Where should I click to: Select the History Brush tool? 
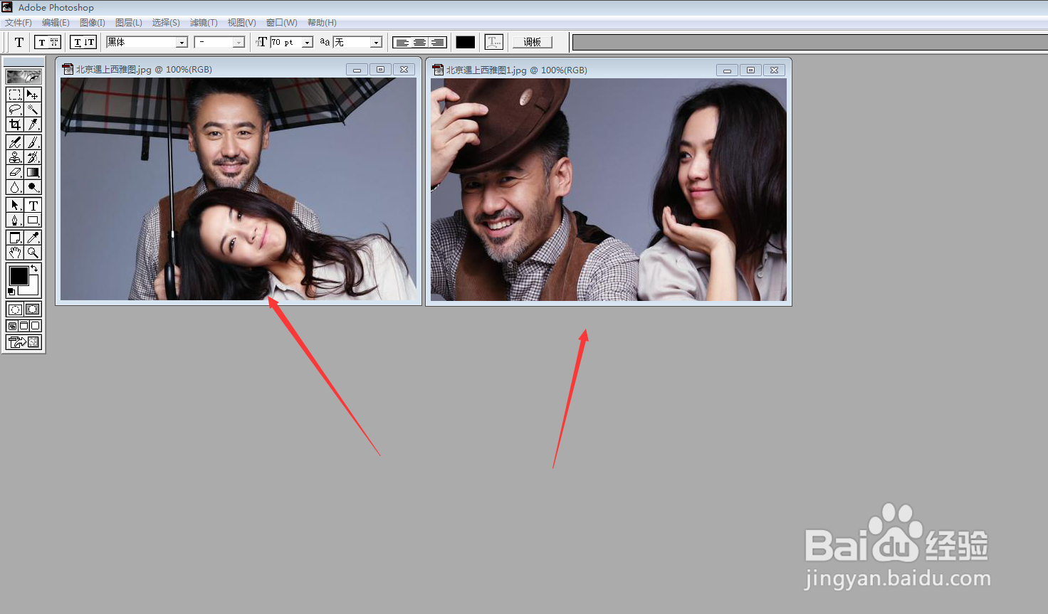coord(33,157)
